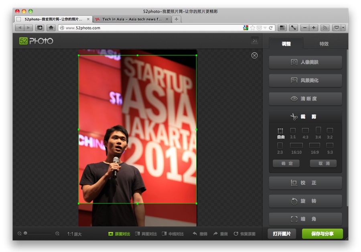Toggle 中线对比 midline comparison
Screen dimensions: 361x252
coord(173,234)
